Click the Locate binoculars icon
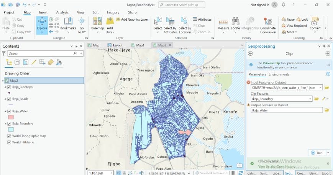Viewport: 333px width, 175px height. 235,23
